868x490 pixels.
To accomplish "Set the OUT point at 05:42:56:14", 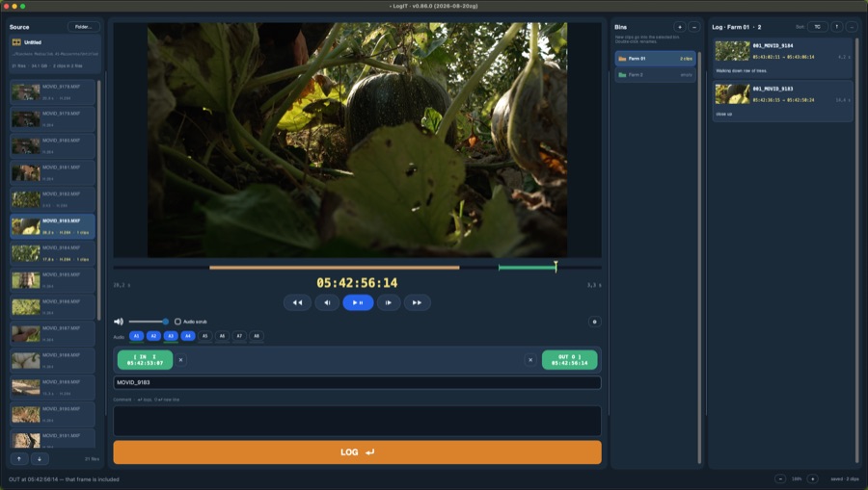I will coord(570,360).
